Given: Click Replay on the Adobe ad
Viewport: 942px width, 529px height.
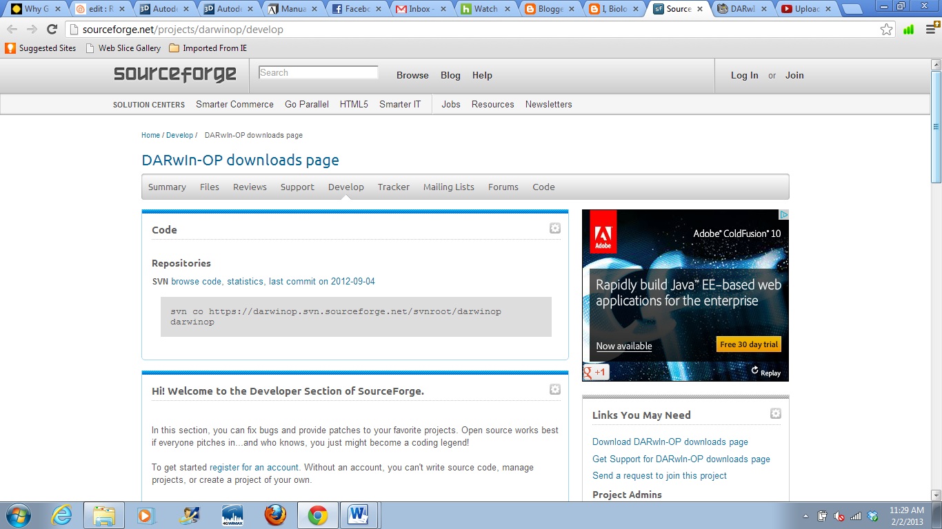Looking at the screenshot, I should [766, 372].
